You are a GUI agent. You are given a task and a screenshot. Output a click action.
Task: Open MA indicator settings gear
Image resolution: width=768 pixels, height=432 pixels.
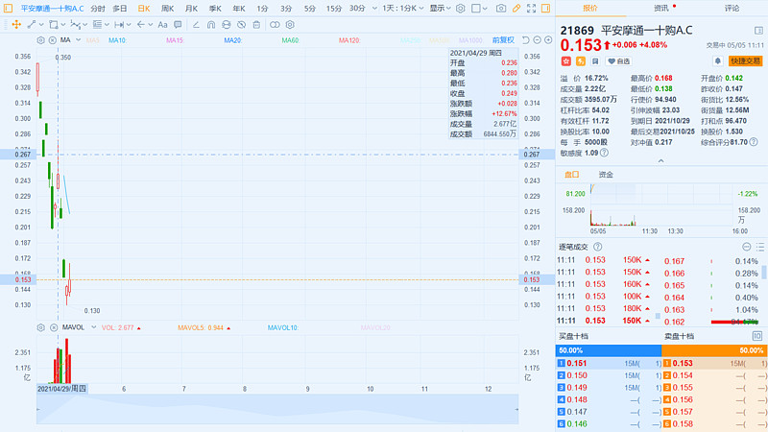(x=40, y=41)
